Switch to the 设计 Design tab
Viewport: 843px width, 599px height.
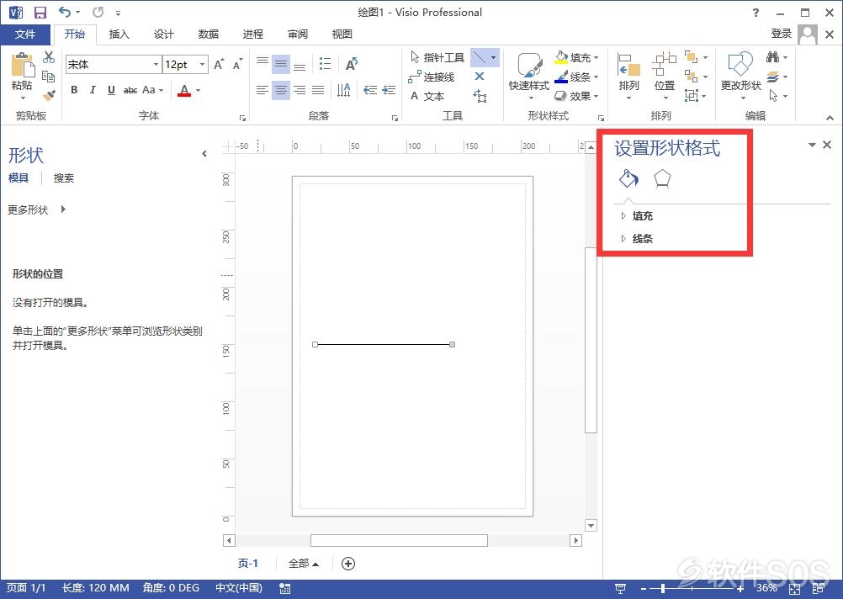tap(163, 34)
